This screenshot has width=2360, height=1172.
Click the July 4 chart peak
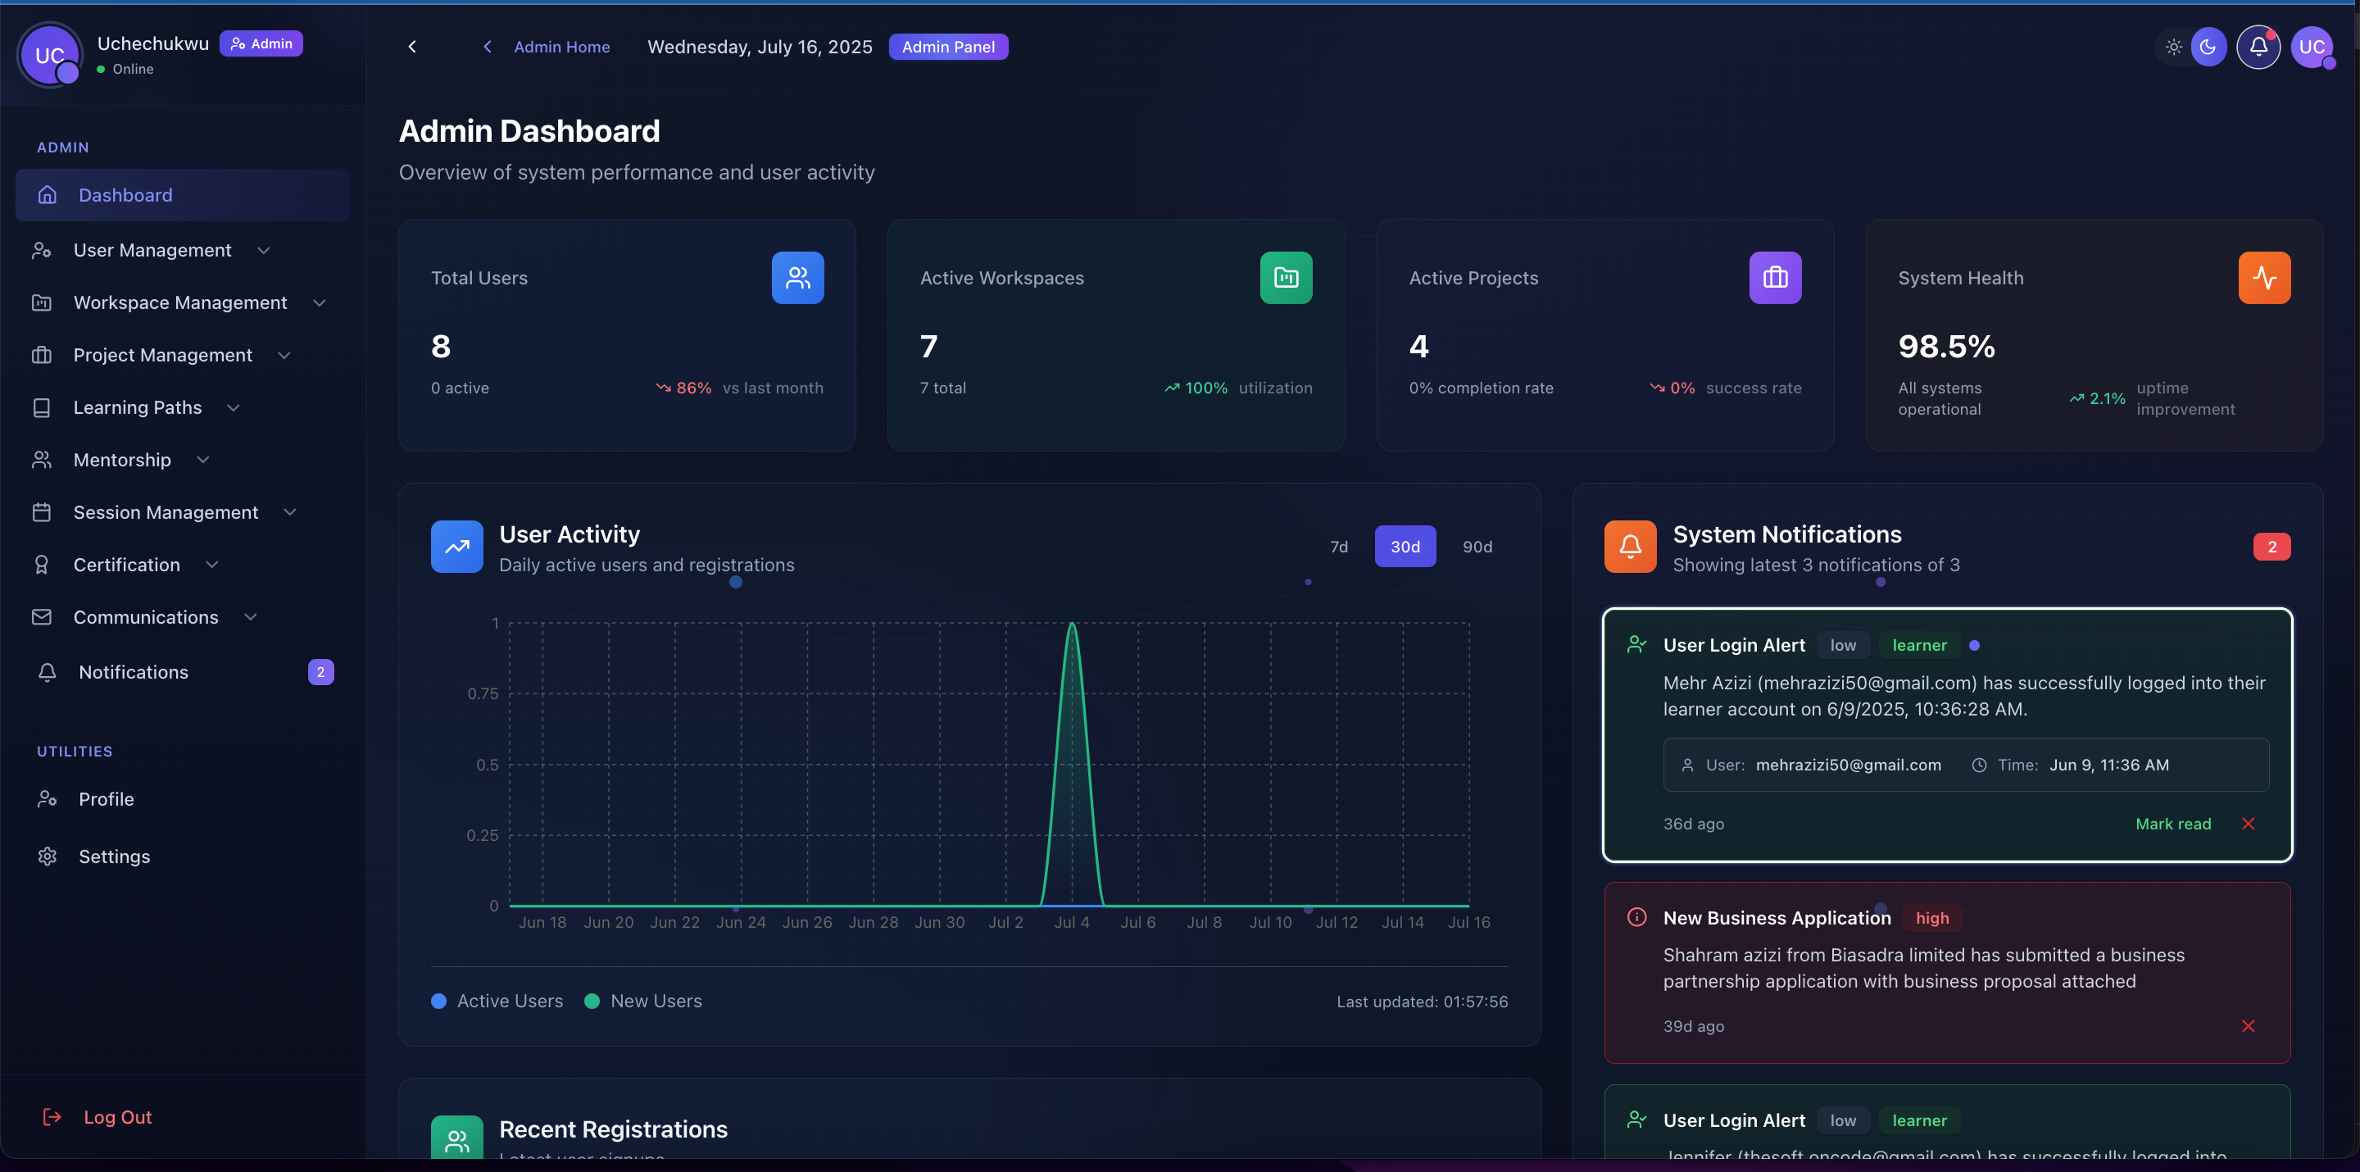pos(1072,625)
